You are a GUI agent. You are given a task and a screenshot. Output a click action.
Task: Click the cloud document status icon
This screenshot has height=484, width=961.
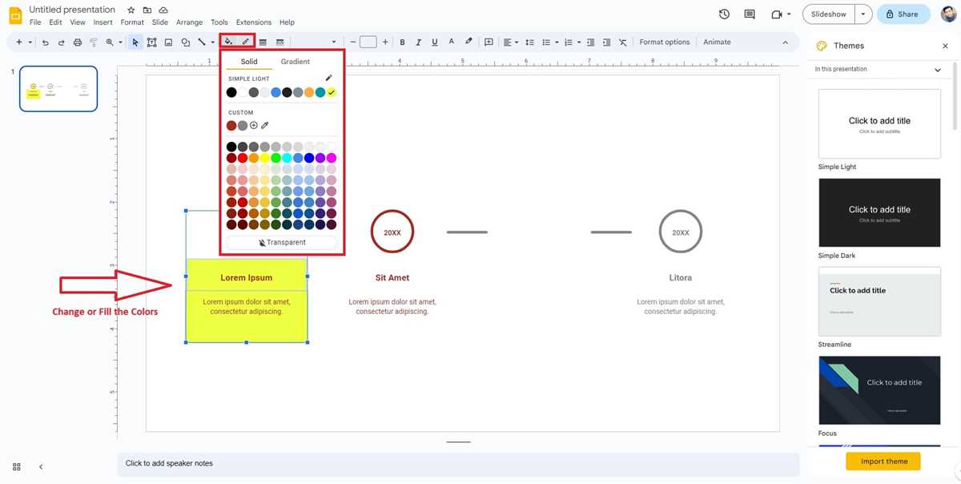163,10
